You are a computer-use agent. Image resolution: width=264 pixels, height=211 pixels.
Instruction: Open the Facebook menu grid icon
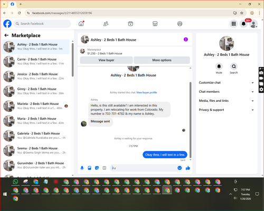point(233,24)
